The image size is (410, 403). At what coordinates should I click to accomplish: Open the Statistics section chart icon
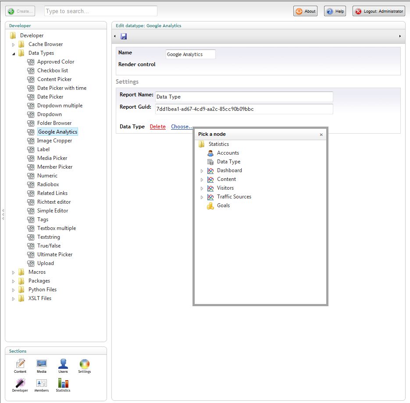coord(63,383)
